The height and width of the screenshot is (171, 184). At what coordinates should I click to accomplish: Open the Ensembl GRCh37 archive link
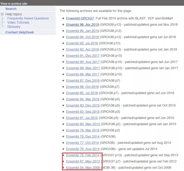point(80,18)
